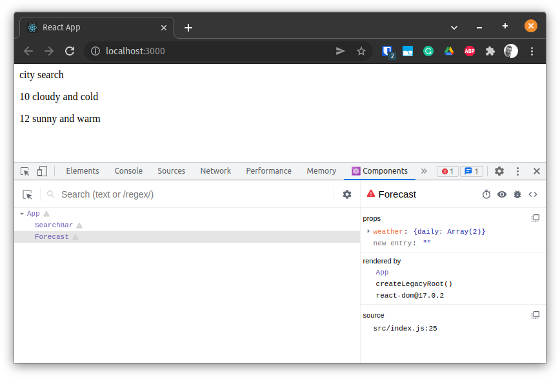Log component data with bug icon
Screen dimensions: 560x379
517,194
